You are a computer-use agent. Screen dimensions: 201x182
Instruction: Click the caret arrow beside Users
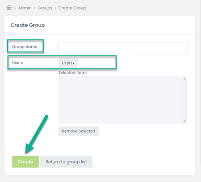pos(74,63)
